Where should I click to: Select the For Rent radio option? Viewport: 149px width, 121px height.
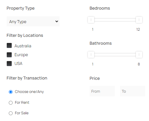point(11,103)
